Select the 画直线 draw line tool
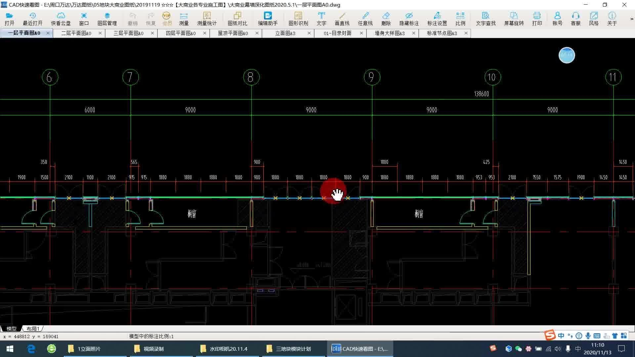 pyautogui.click(x=342, y=19)
